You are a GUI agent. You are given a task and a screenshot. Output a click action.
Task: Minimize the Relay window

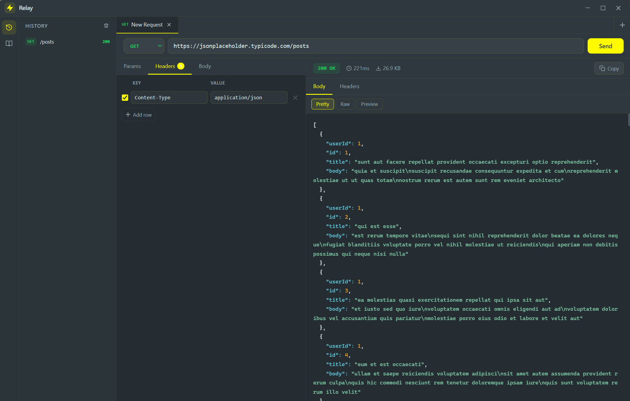pos(588,8)
